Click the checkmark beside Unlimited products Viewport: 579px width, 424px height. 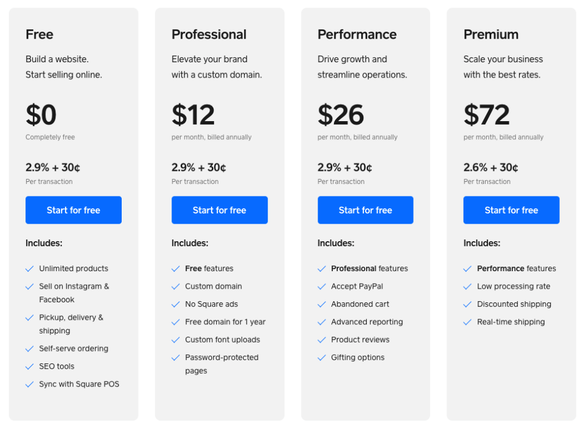29,268
